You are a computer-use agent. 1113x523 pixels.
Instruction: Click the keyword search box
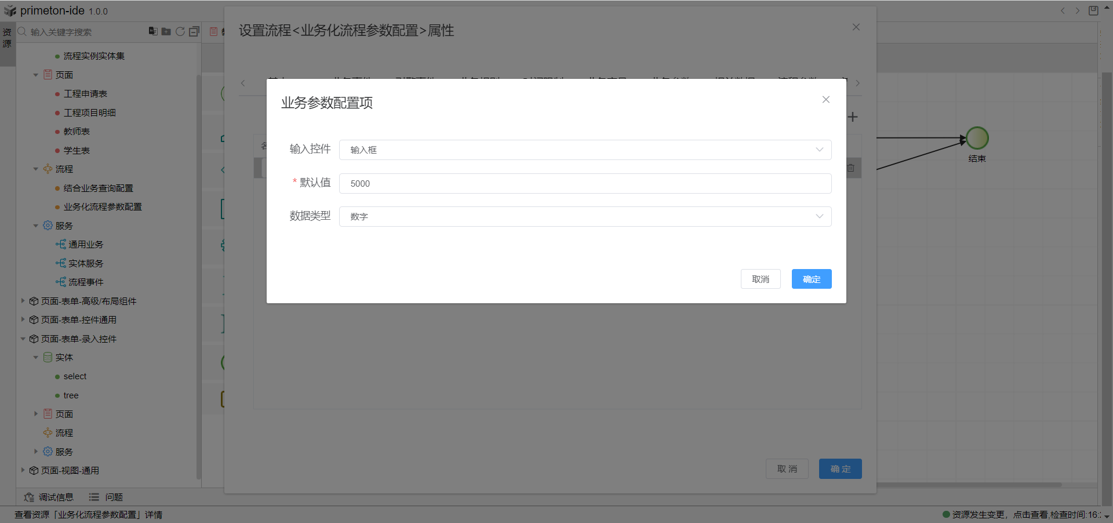[81, 32]
